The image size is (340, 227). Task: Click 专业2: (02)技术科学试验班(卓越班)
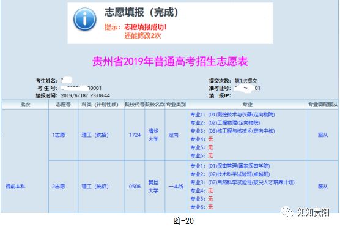[x=230, y=174]
